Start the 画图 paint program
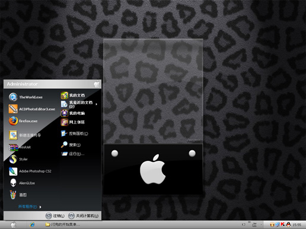Image resolution: width=306 pixels, height=229 pixels. click(x=18, y=195)
